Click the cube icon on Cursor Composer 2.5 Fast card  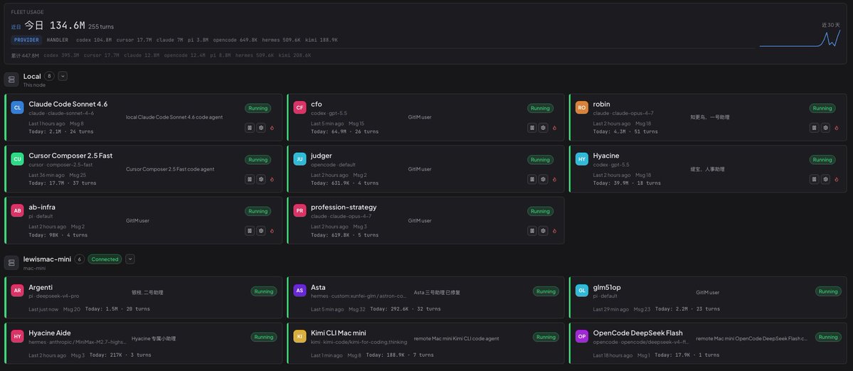tap(261, 179)
